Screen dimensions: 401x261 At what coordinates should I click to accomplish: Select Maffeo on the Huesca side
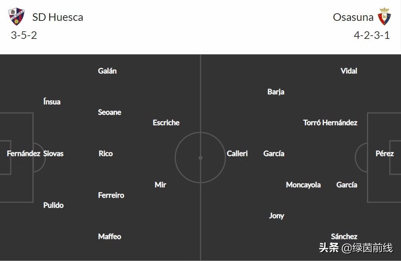110,237
